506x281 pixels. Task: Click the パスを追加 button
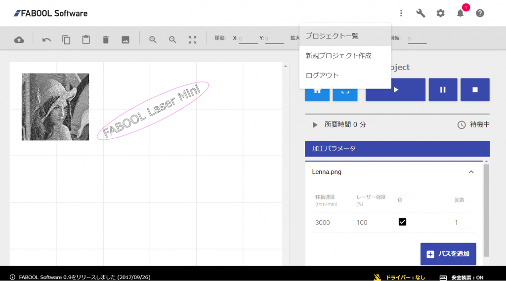coord(448,254)
